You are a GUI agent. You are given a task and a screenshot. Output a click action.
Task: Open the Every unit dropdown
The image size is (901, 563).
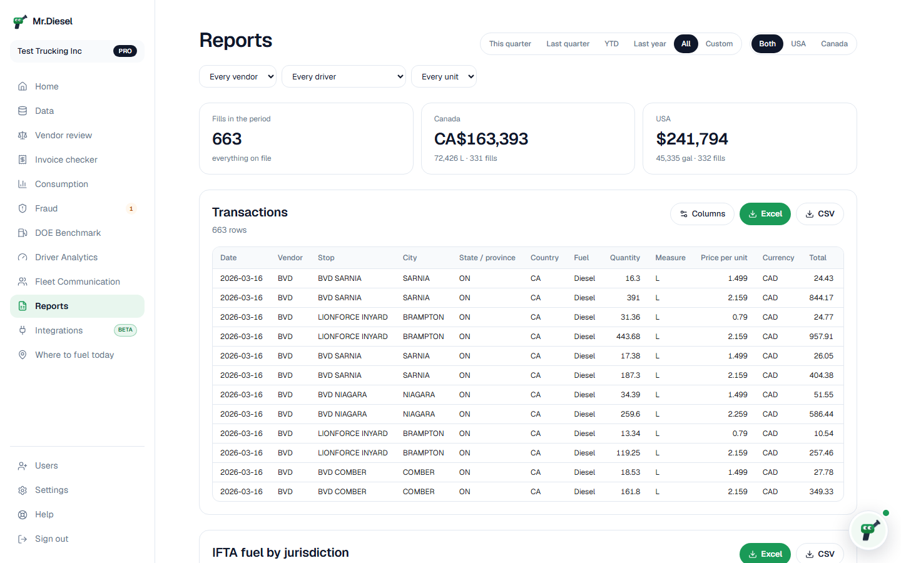[x=444, y=76]
